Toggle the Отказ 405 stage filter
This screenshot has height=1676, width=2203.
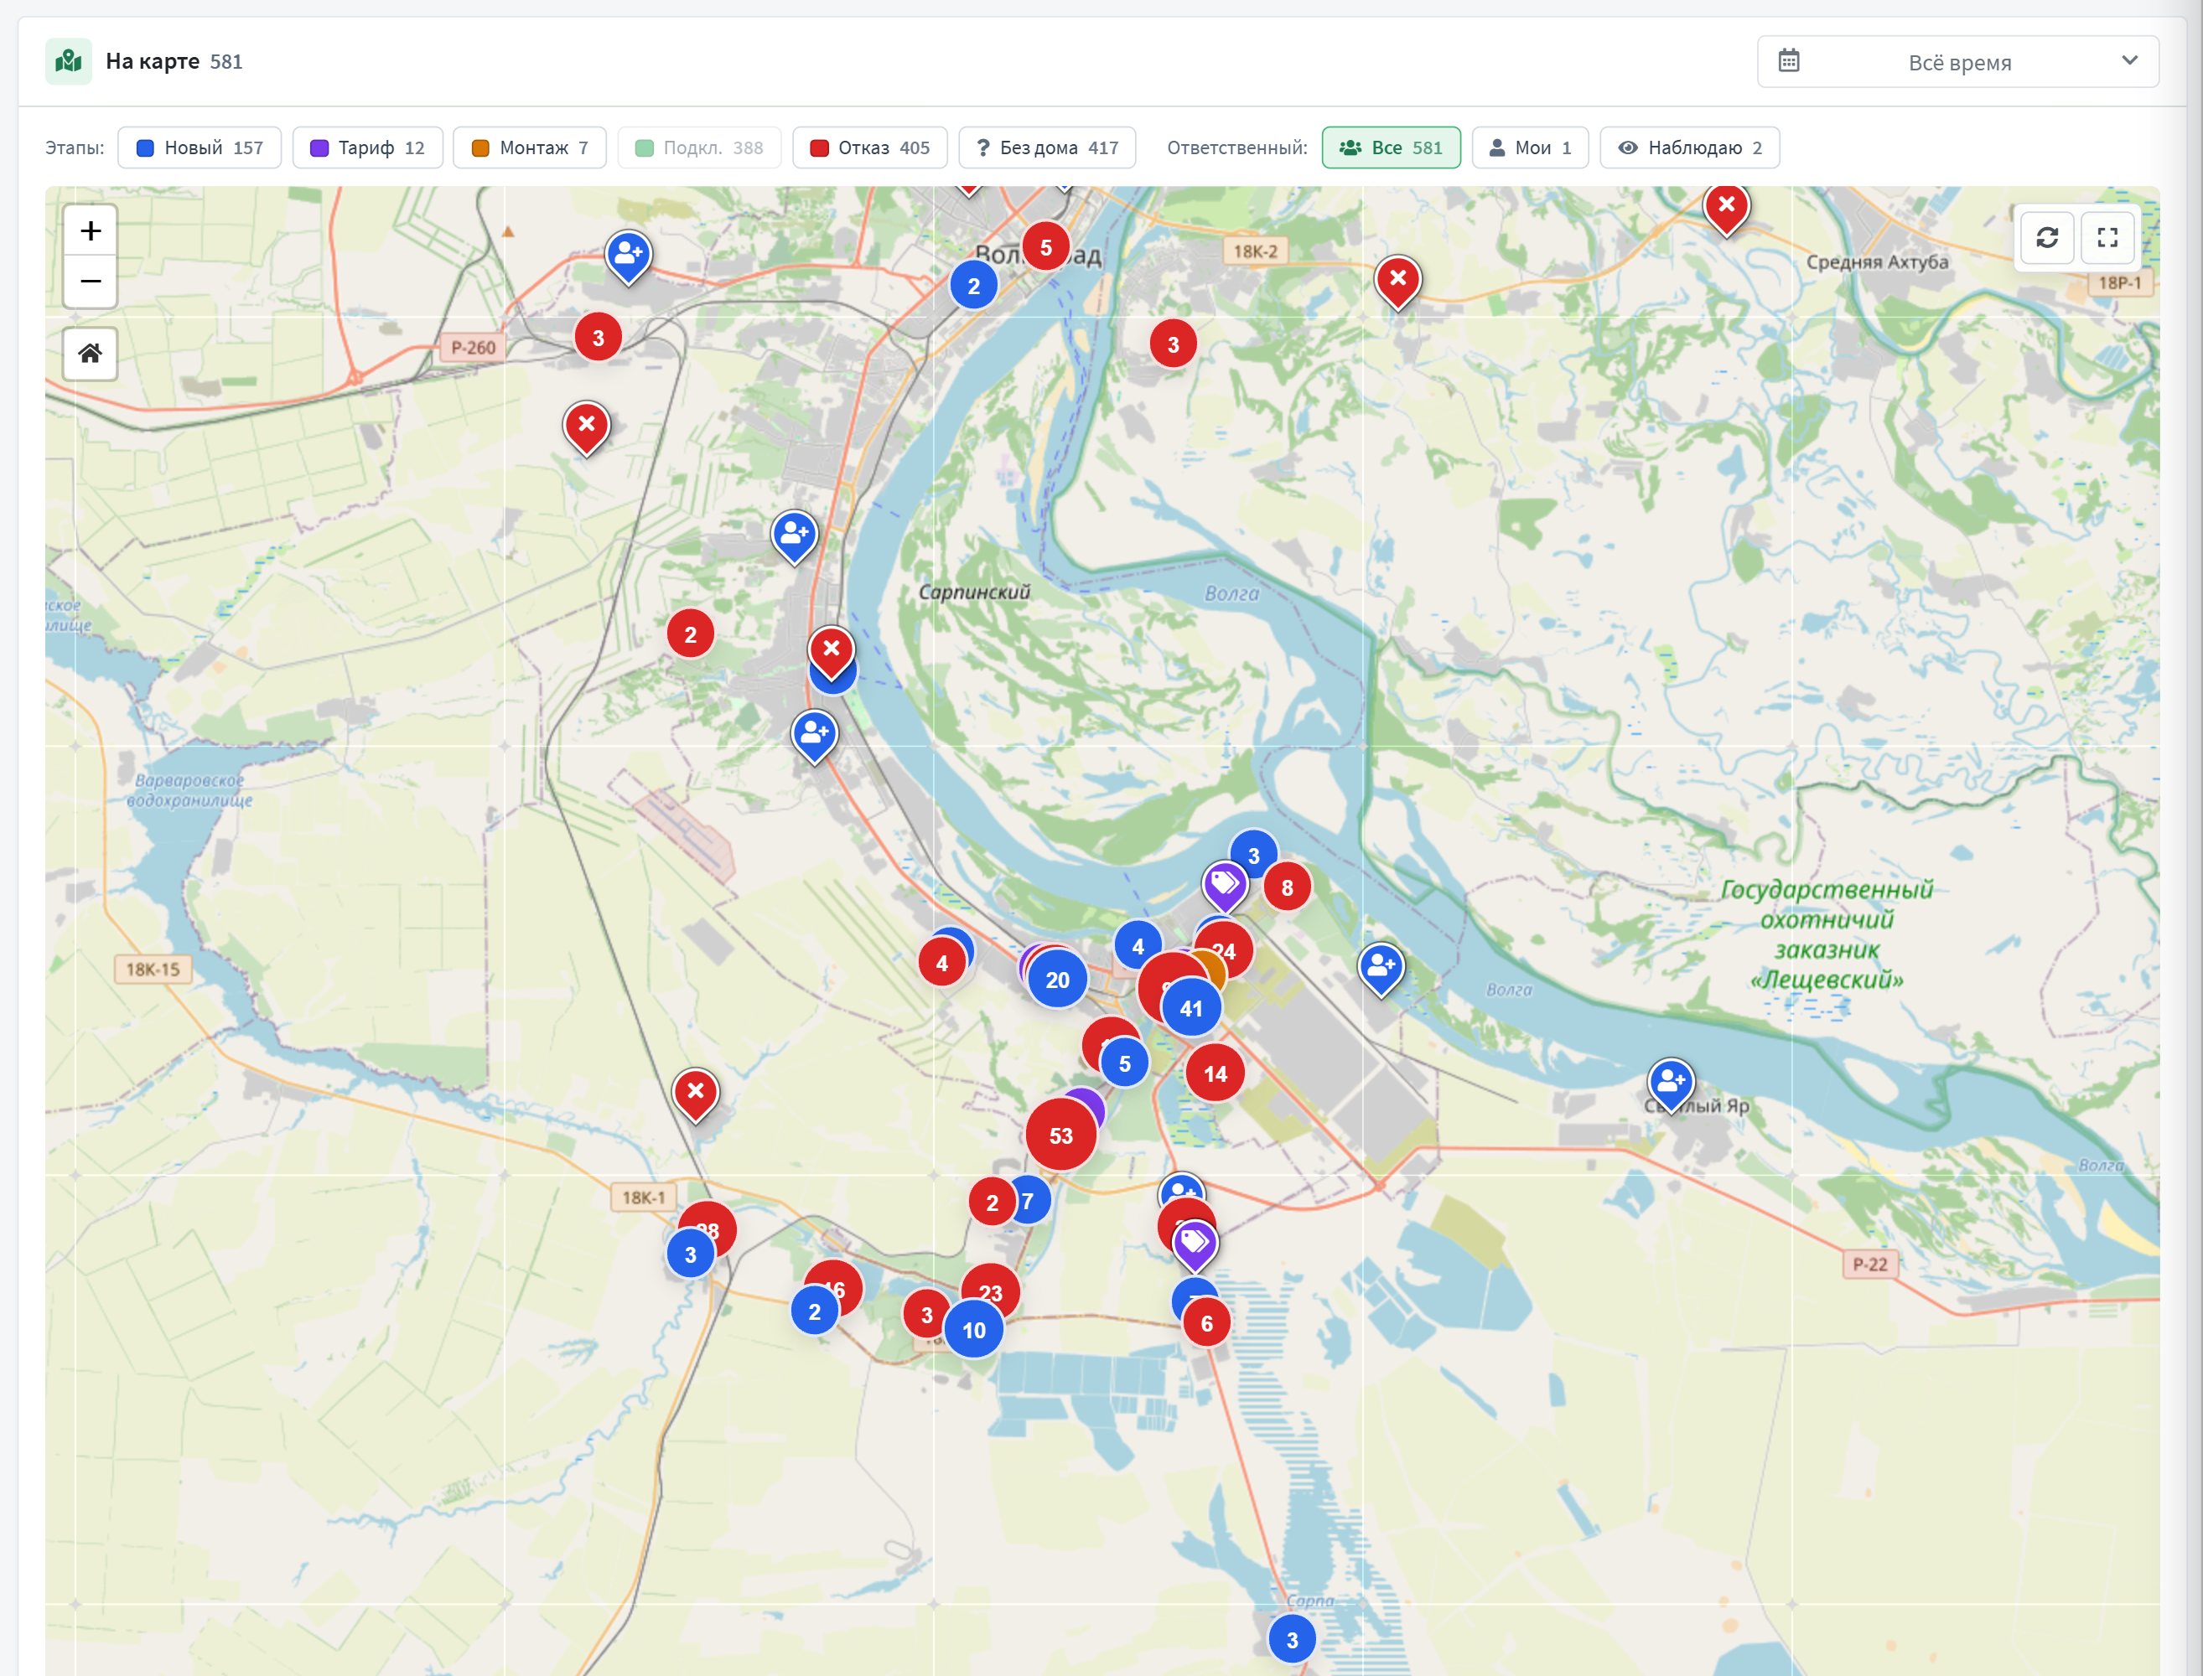coord(870,147)
